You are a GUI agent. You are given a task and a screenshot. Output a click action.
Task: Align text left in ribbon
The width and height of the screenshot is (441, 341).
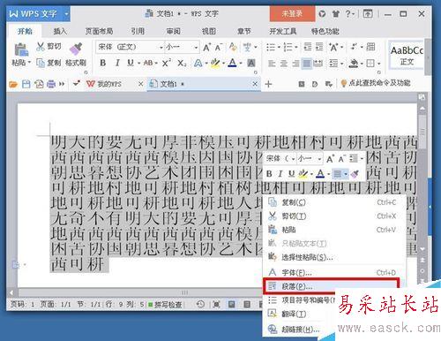[272, 63]
